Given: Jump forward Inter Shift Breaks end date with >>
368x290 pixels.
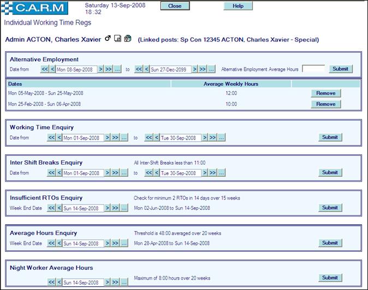Looking at the screenshot, I should click(212, 173).
